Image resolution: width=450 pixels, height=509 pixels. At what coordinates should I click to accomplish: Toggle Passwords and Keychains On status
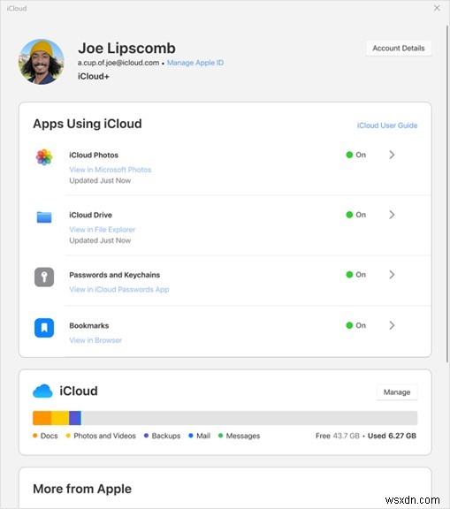[355, 275]
